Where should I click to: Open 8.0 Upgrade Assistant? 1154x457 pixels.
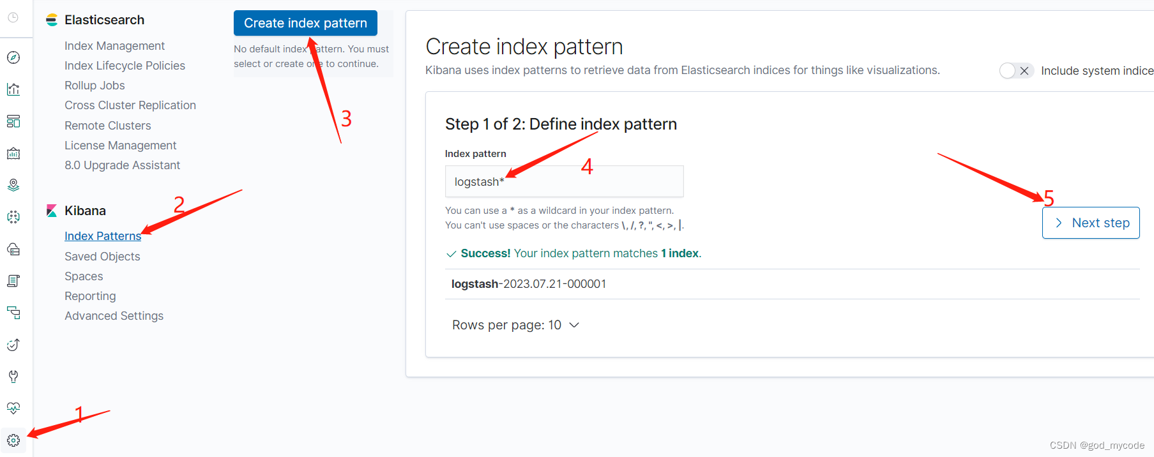click(122, 165)
